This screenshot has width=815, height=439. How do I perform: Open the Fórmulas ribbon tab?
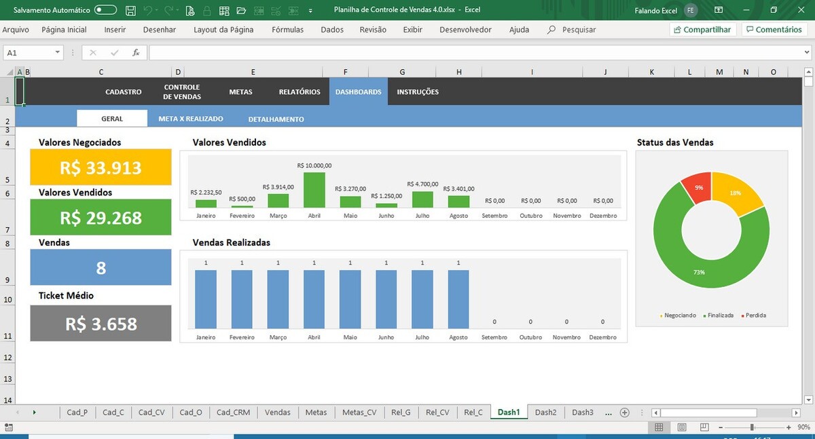coord(287,30)
